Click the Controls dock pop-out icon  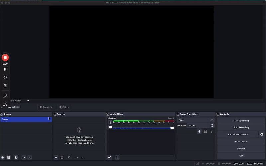click(x=218, y=114)
